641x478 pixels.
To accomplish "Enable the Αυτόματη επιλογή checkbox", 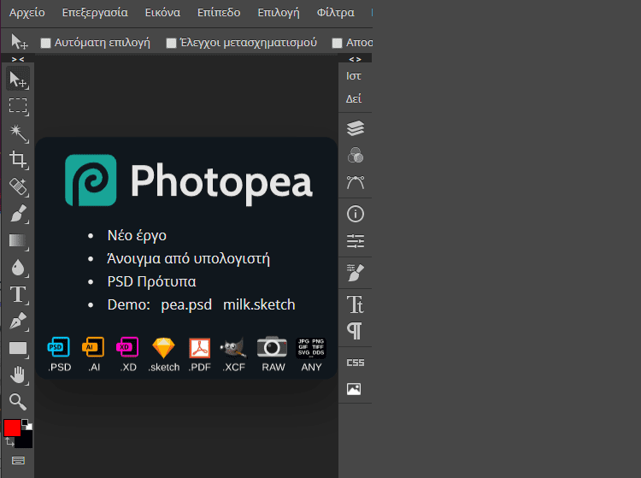I will [x=46, y=43].
